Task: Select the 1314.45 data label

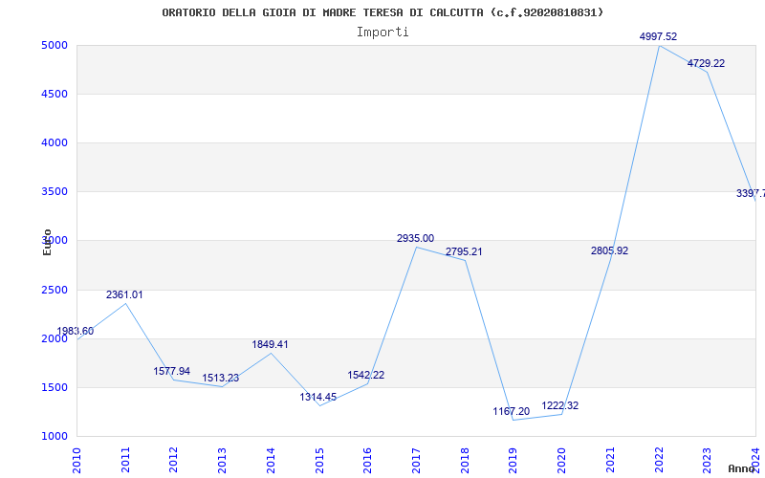Action: pos(317,397)
